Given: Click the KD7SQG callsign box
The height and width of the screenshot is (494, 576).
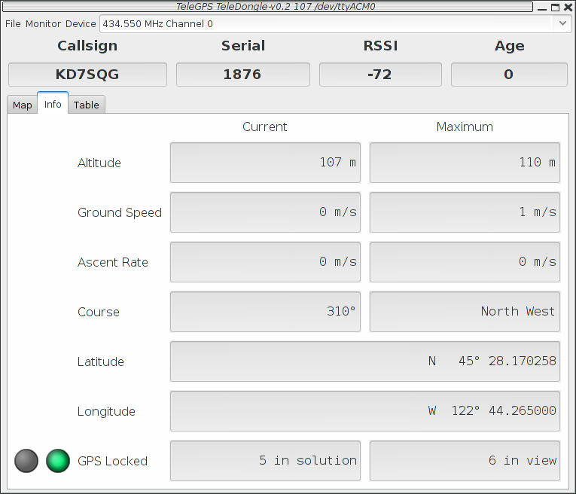Looking at the screenshot, I should pyautogui.click(x=87, y=75).
